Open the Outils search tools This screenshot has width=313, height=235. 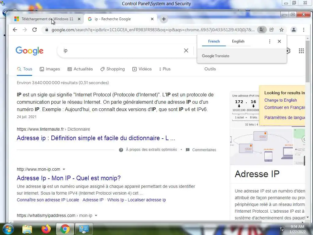tap(210, 69)
